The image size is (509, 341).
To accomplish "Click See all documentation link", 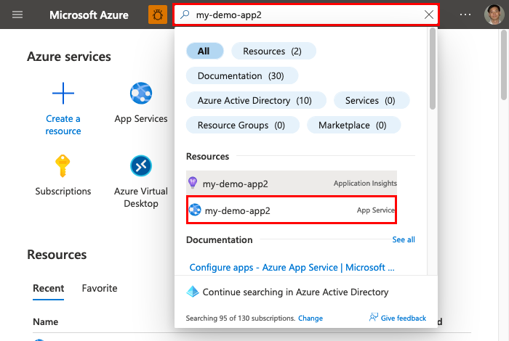I will (404, 239).
